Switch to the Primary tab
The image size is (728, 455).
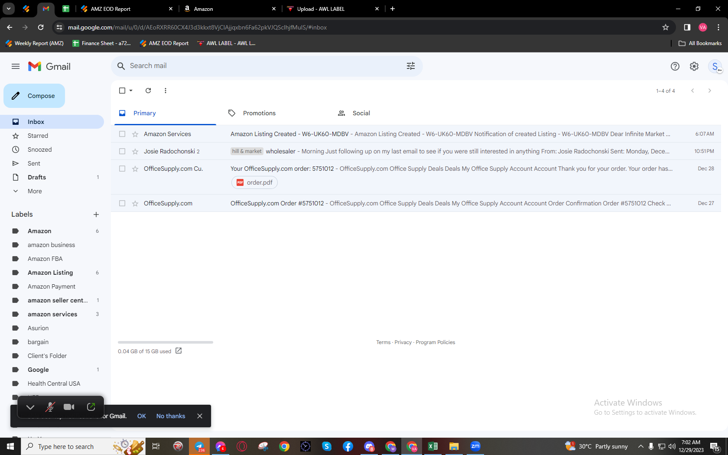pyautogui.click(x=165, y=113)
